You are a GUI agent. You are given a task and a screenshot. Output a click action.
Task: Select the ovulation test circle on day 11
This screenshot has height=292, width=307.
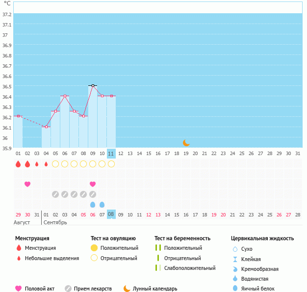(111, 164)
